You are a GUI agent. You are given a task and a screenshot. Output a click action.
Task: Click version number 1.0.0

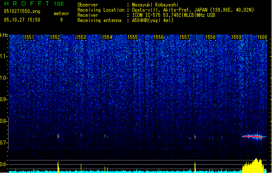tap(59, 4)
